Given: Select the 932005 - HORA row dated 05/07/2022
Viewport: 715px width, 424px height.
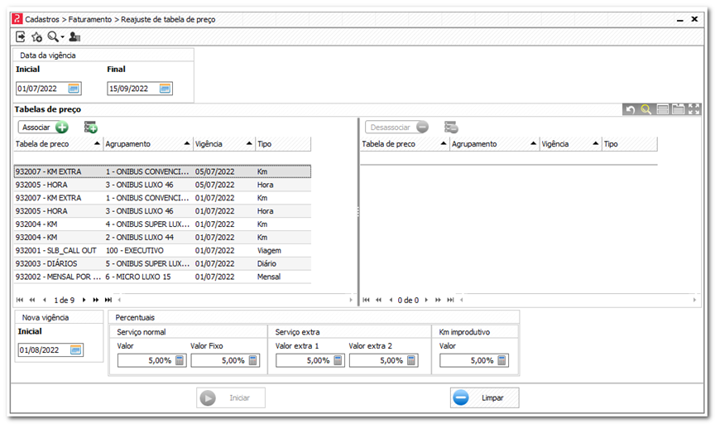Looking at the screenshot, I should [162, 185].
